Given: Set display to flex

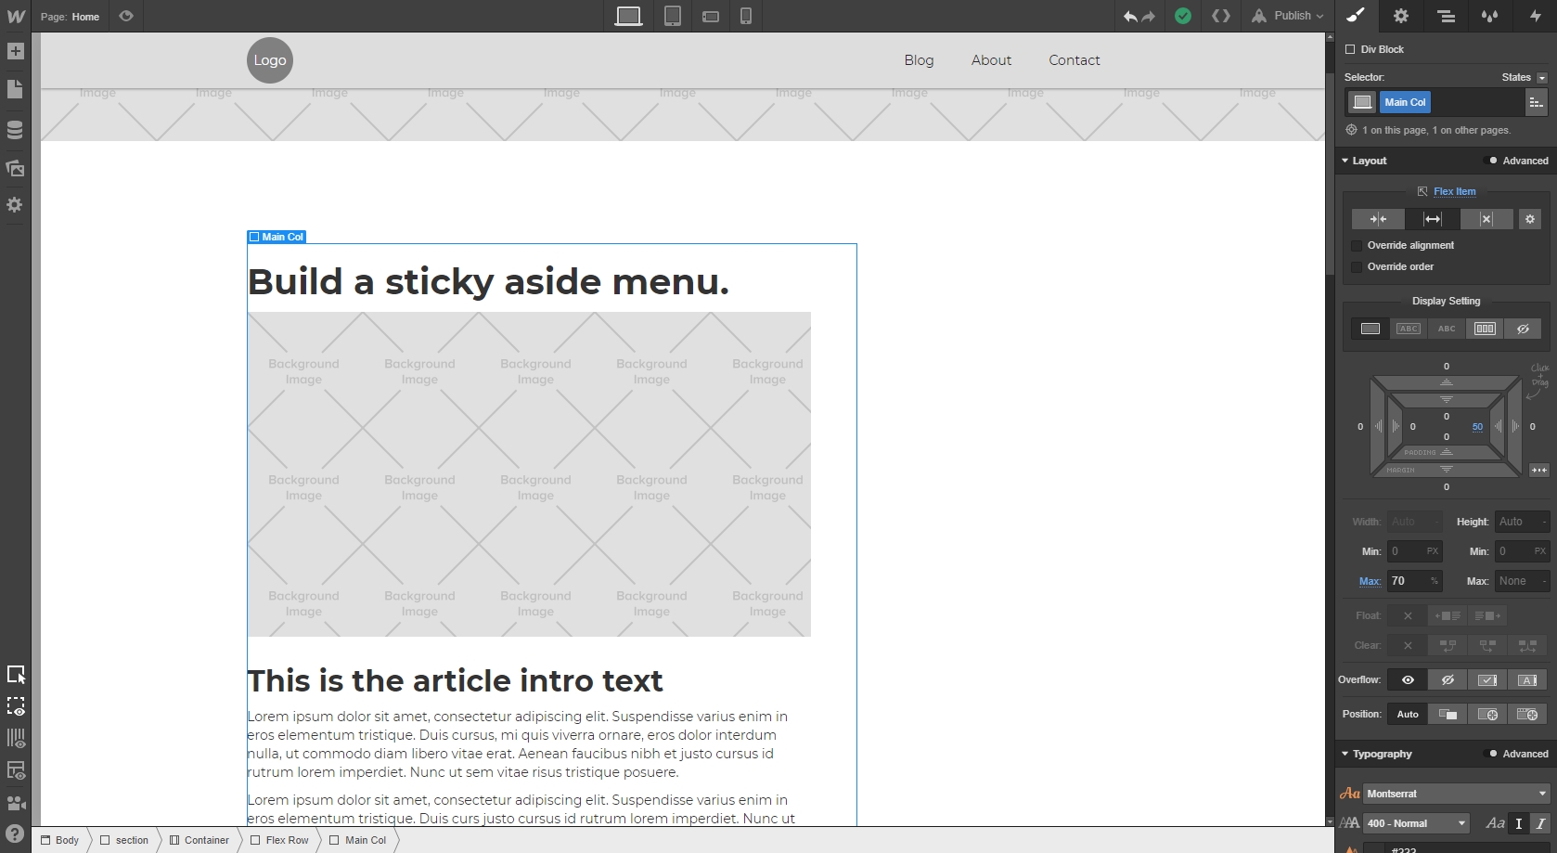Looking at the screenshot, I should (x=1485, y=329).
